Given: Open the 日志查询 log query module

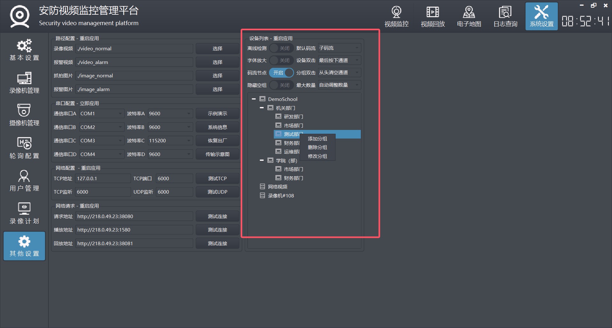Looking at the screenshot, I should coord(505,17).
